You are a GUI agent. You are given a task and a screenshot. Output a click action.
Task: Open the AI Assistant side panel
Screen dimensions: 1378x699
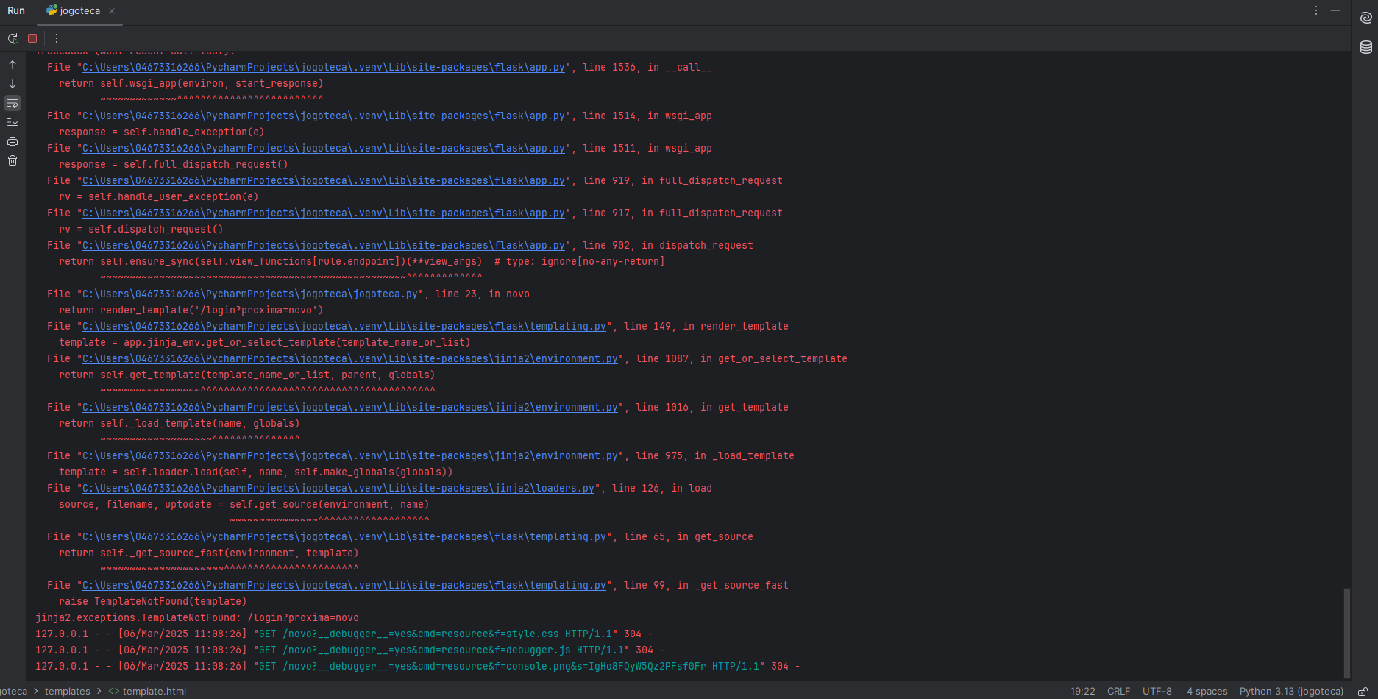click(x=1365, y=18)
